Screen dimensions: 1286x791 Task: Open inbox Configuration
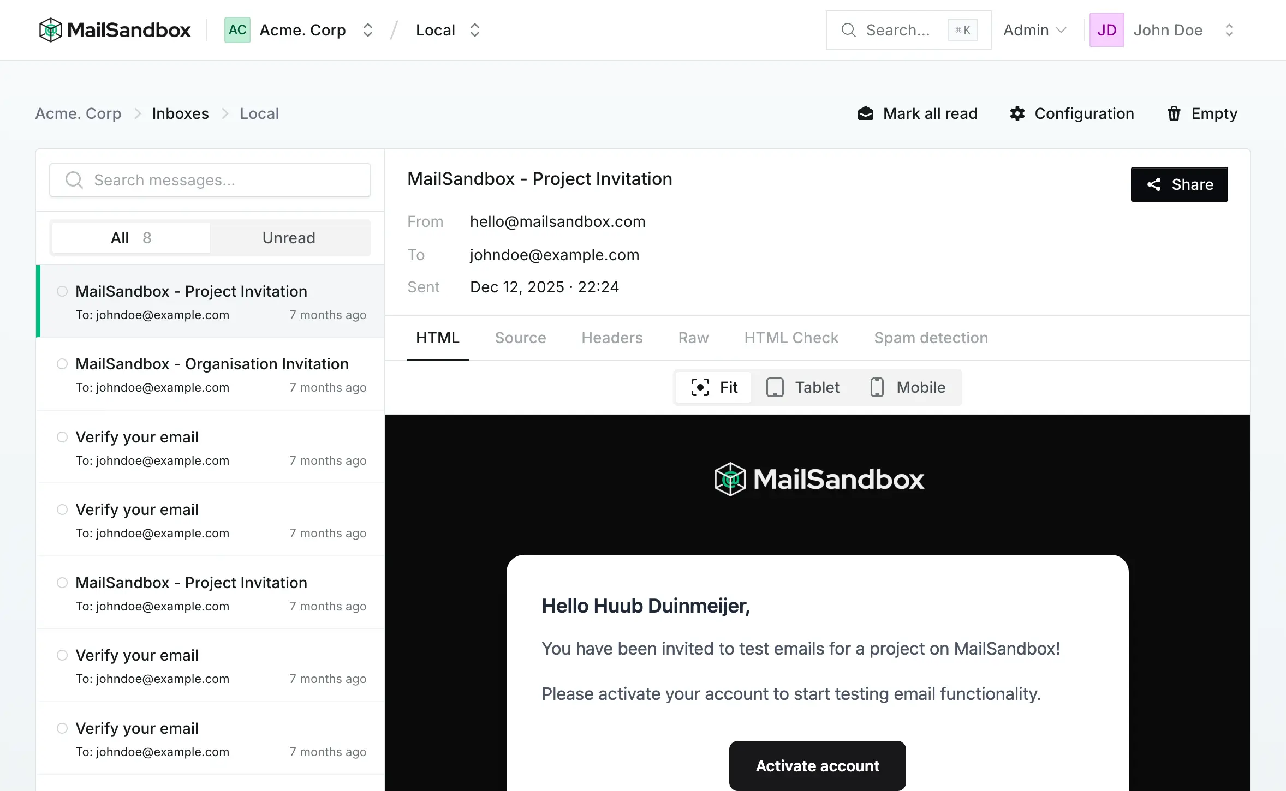(1071, 113)
